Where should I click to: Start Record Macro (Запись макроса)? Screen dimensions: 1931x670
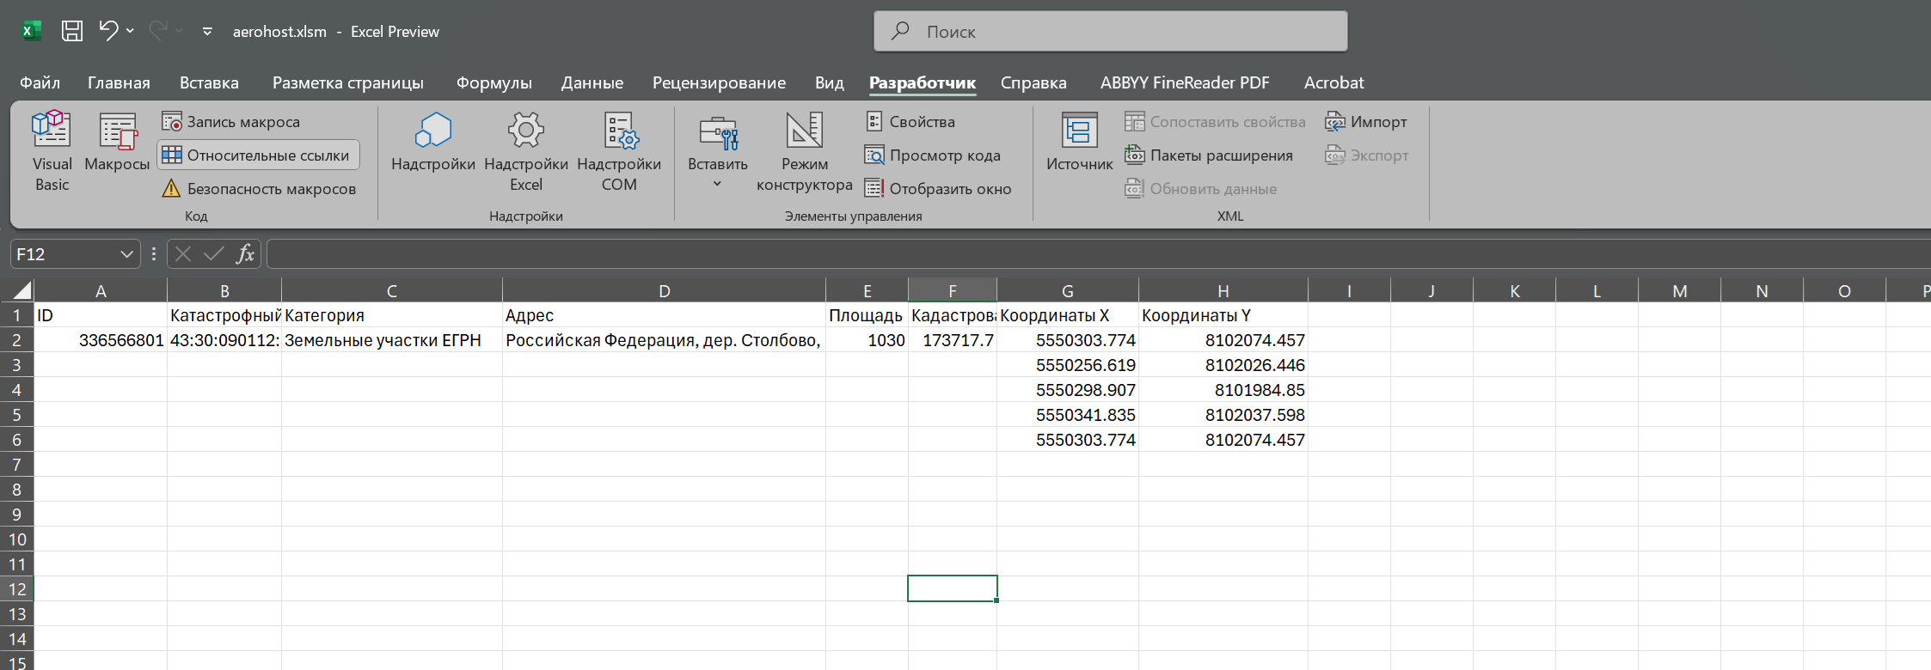(x=231, y=122)
